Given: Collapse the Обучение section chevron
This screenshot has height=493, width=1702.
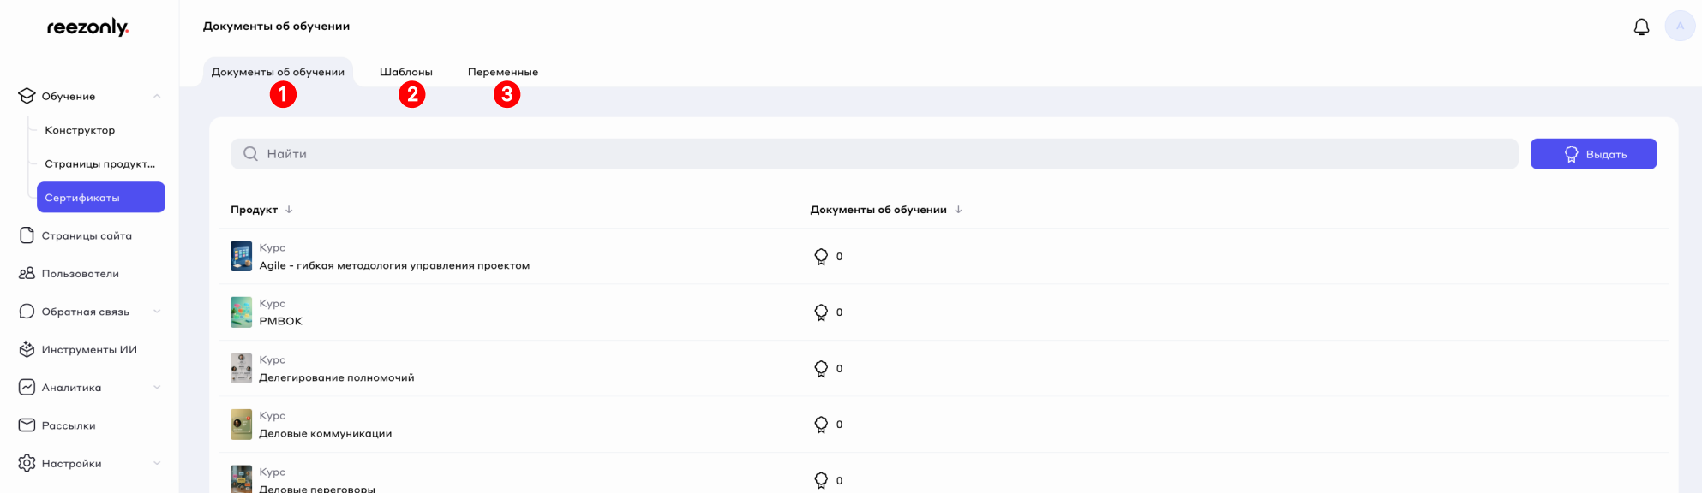Looking at the screenshot, I should pyautogui.click(x=157, y=96).
